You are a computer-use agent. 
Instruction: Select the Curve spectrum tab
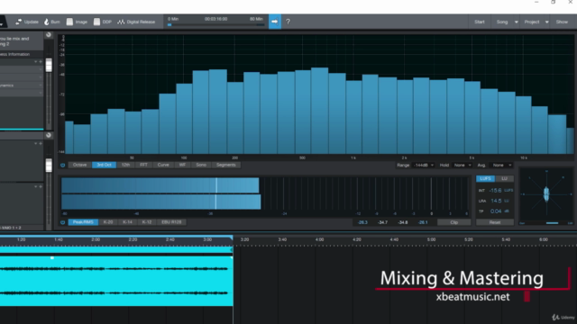pos(163,165)
